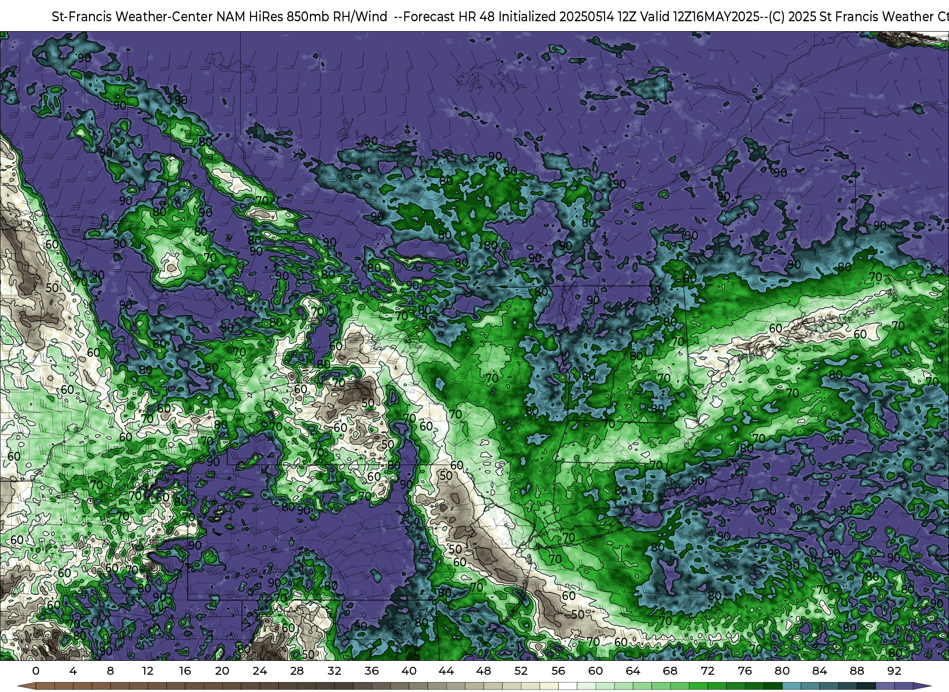
Task: Click the colorbar scale label 4
Action: 73,671
